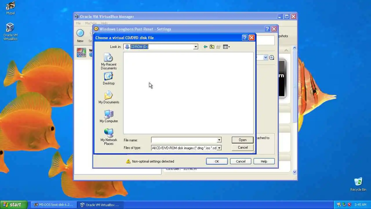Click the red security shield tray icon

[349, 205]
